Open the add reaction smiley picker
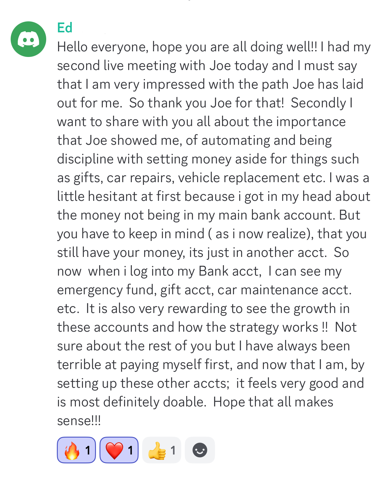Viewport: 382px width, 480px height. pyautogui.click(x=200, y=450)
